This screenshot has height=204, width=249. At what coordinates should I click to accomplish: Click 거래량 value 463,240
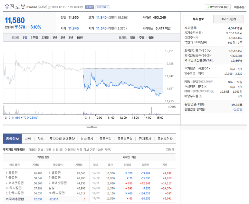[159, 18]
